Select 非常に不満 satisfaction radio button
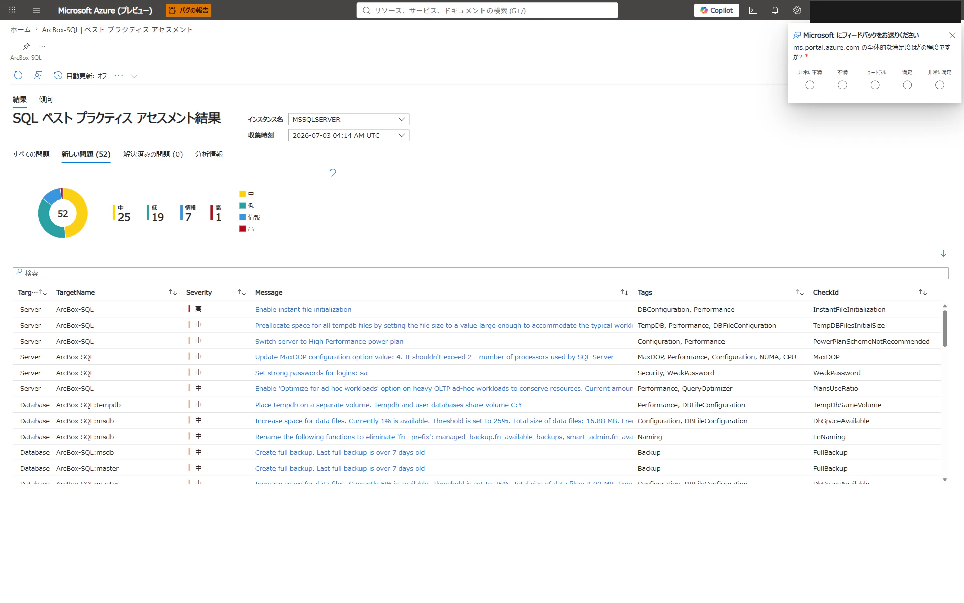Screen dimensions: 964x603 click(x=810, y=85)
